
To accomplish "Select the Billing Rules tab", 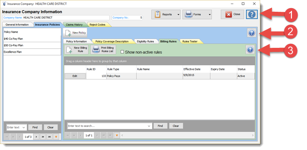I will click(168, 41).
